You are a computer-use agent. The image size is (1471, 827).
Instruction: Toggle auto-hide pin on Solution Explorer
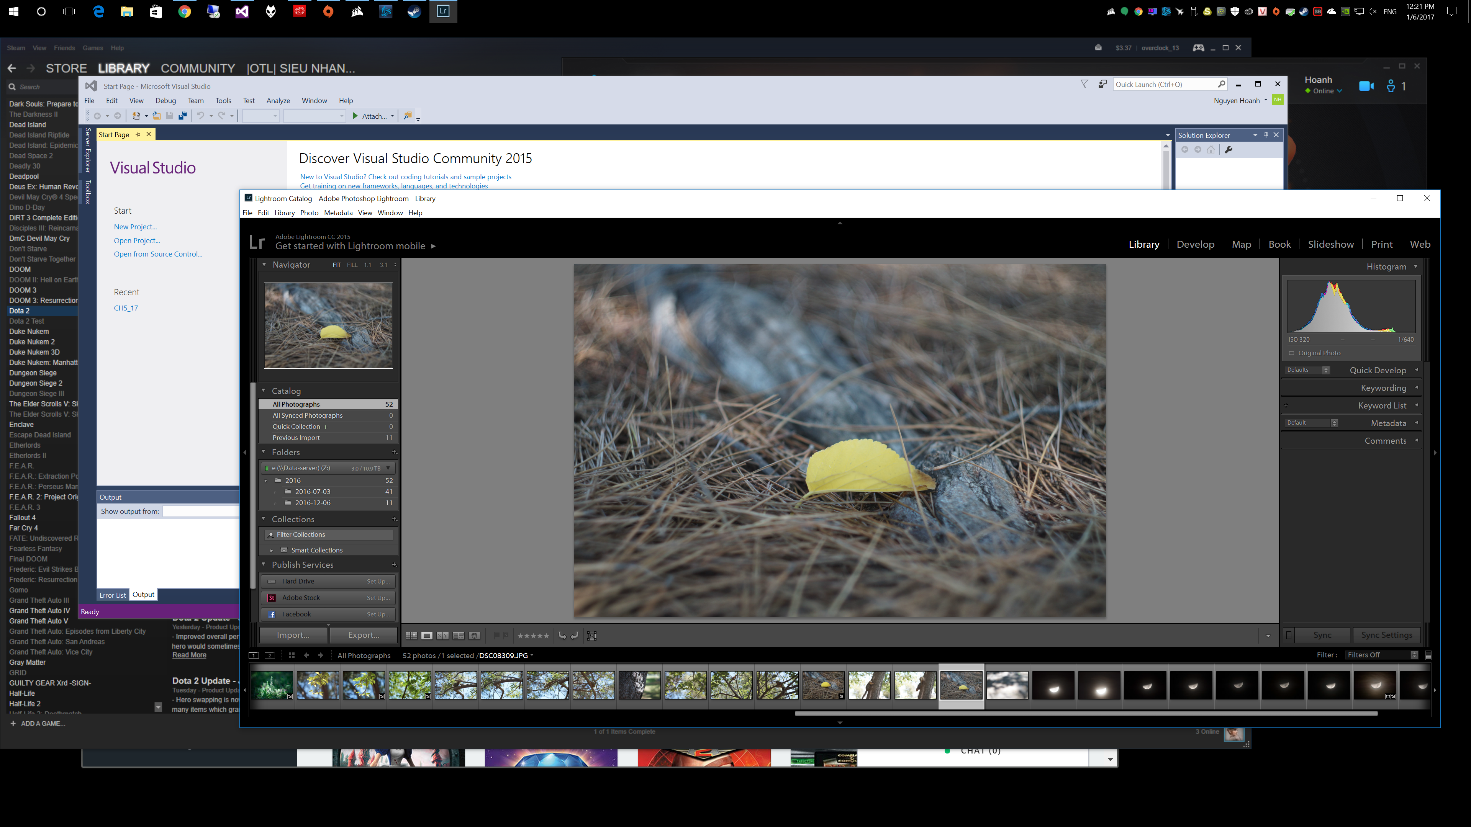pyautogui.click(x=1266, y=135)
